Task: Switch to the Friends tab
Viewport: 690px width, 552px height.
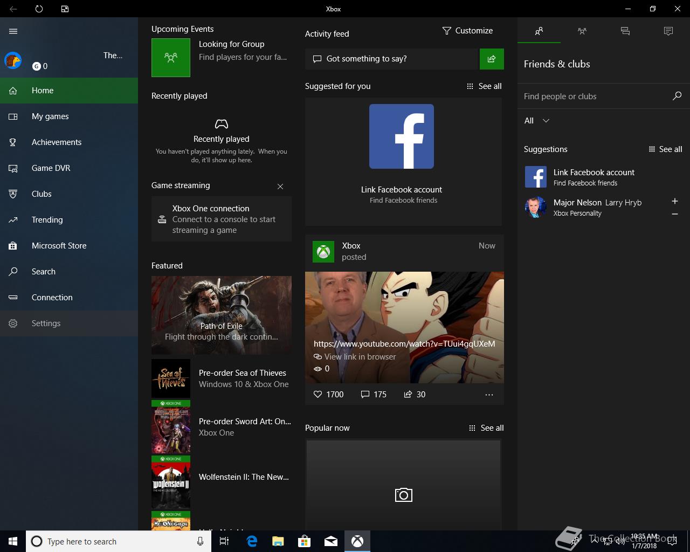Action: 539,31
